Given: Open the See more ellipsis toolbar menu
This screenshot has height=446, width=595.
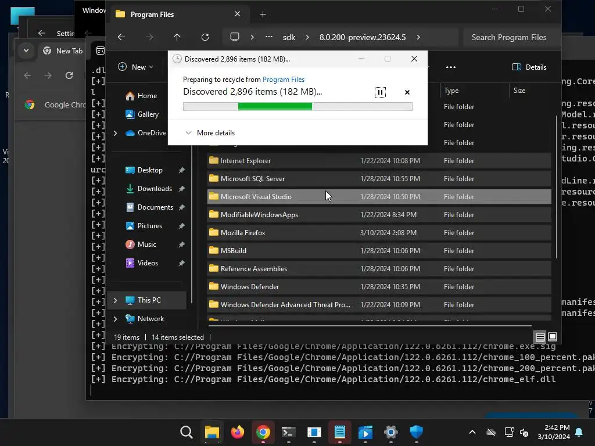Looking at the screenshot, I should [x=451, y=67].
